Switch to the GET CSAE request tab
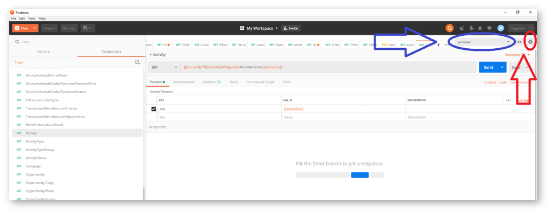 [x=183, y=44]
